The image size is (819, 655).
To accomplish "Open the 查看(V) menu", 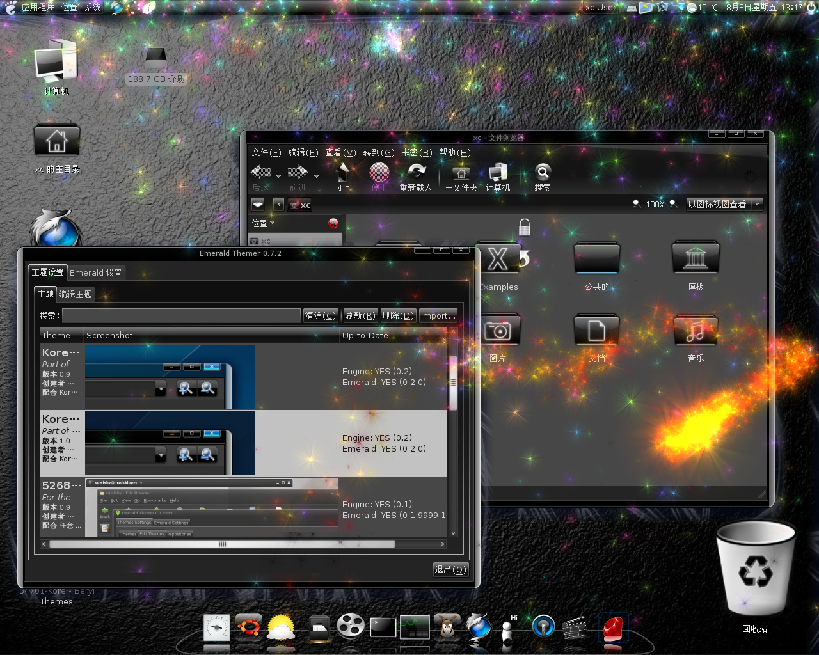I will (x=340, y=152).
